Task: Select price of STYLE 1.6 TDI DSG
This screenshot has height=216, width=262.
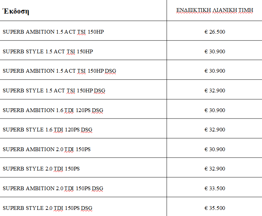Action: point(215,130)
